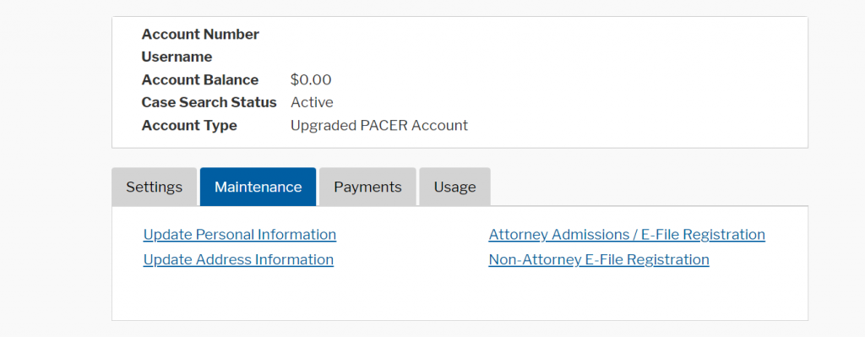Open the Update Personal Information link
Image resolution: width=865 pixels, height=337 pixels.
click(239, 235)
